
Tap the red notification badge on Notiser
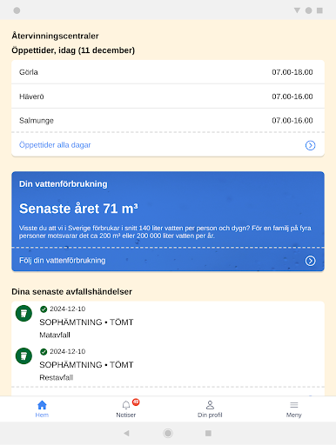pos(136,402)
